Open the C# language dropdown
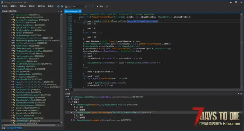The image size is (244, 131). coord(79,6)
